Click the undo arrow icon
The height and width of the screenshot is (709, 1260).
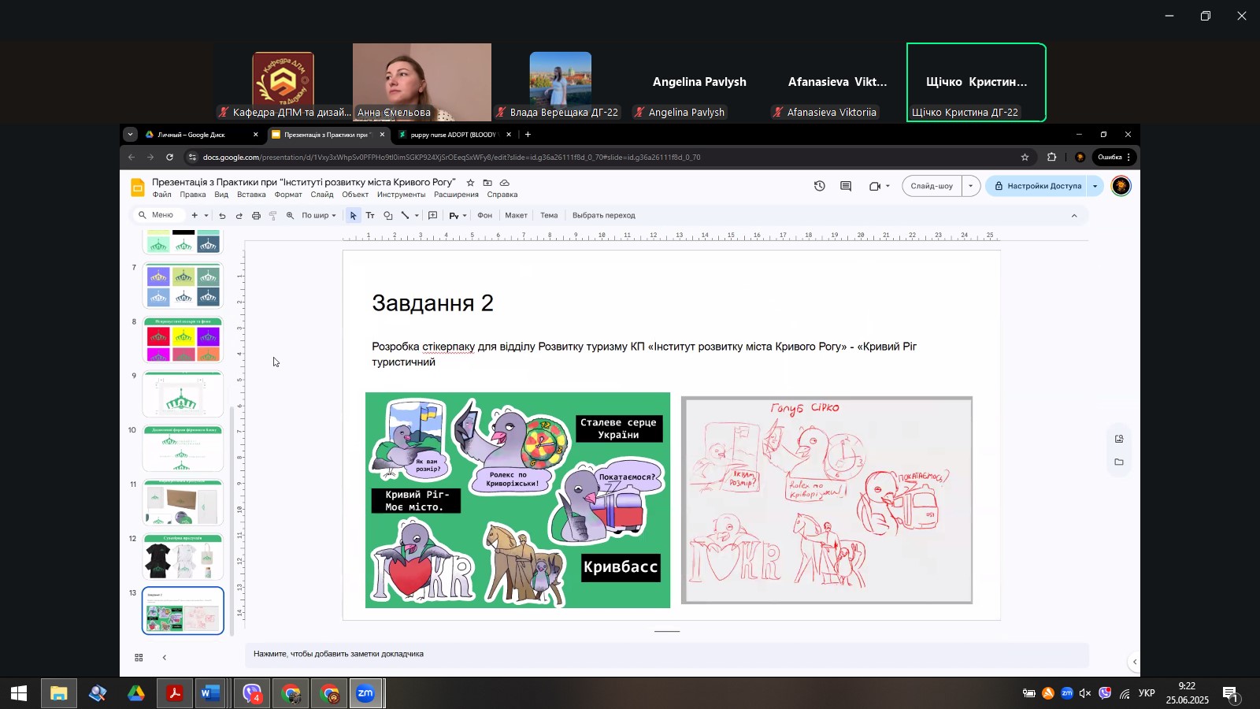point(222,216)
